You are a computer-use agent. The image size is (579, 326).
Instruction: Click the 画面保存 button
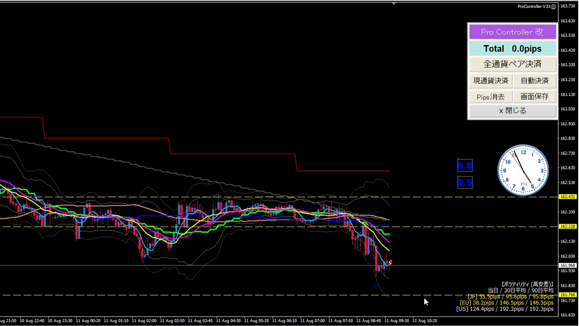tap(535, 97)
